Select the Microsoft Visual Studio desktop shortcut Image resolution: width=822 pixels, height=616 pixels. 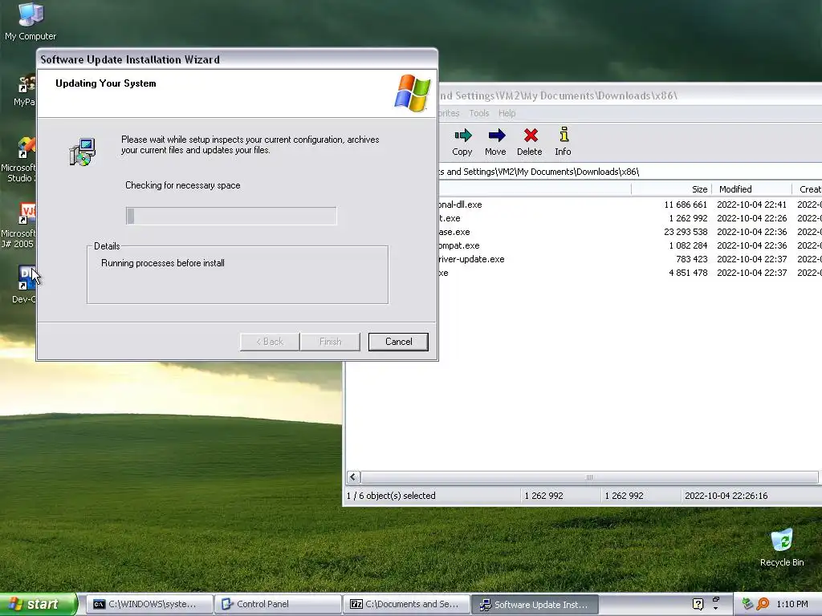point(18,160)
